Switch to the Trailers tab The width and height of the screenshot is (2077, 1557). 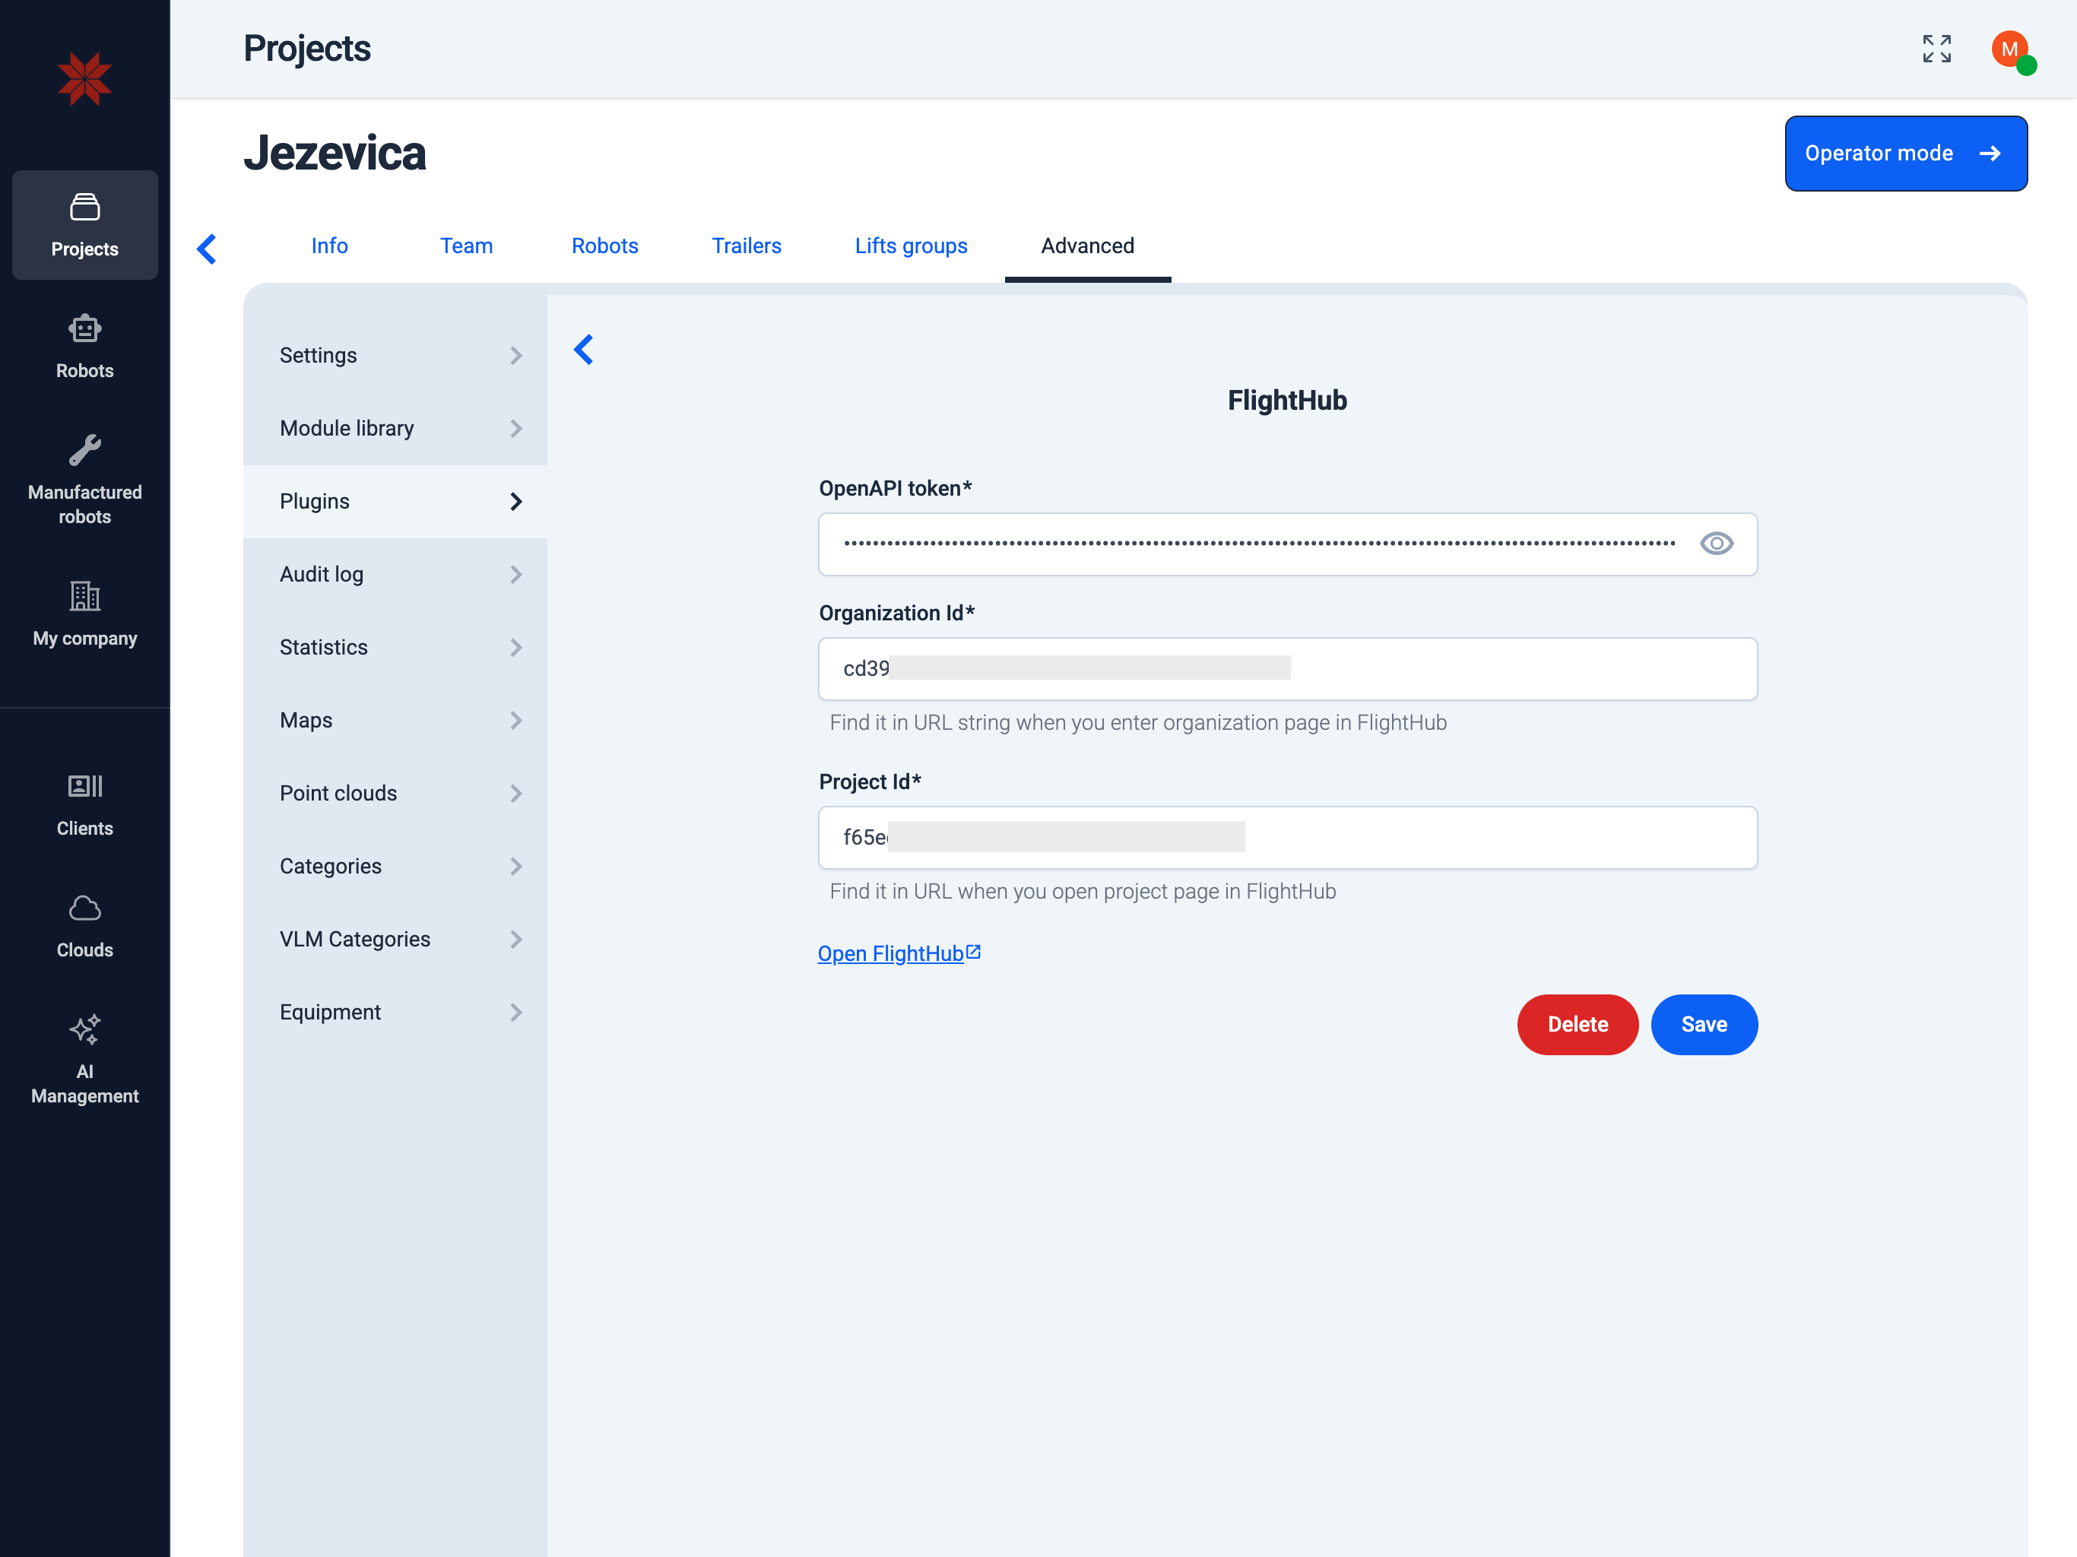tap(747, 246)
